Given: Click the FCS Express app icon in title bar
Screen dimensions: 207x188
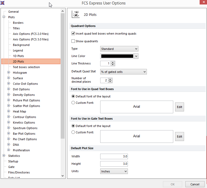Looking at the screenshot, I should [x=2, y=3].
